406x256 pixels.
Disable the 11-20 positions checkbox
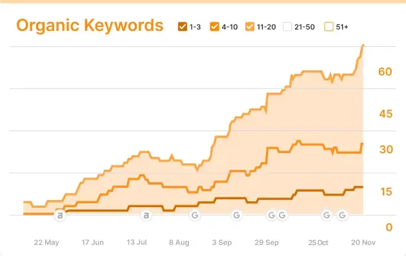(x=250, y=26)
